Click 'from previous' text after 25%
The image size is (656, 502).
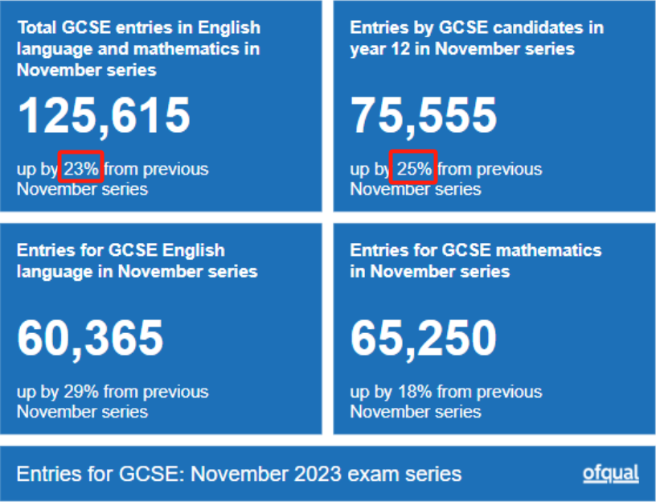coord(490,170)
